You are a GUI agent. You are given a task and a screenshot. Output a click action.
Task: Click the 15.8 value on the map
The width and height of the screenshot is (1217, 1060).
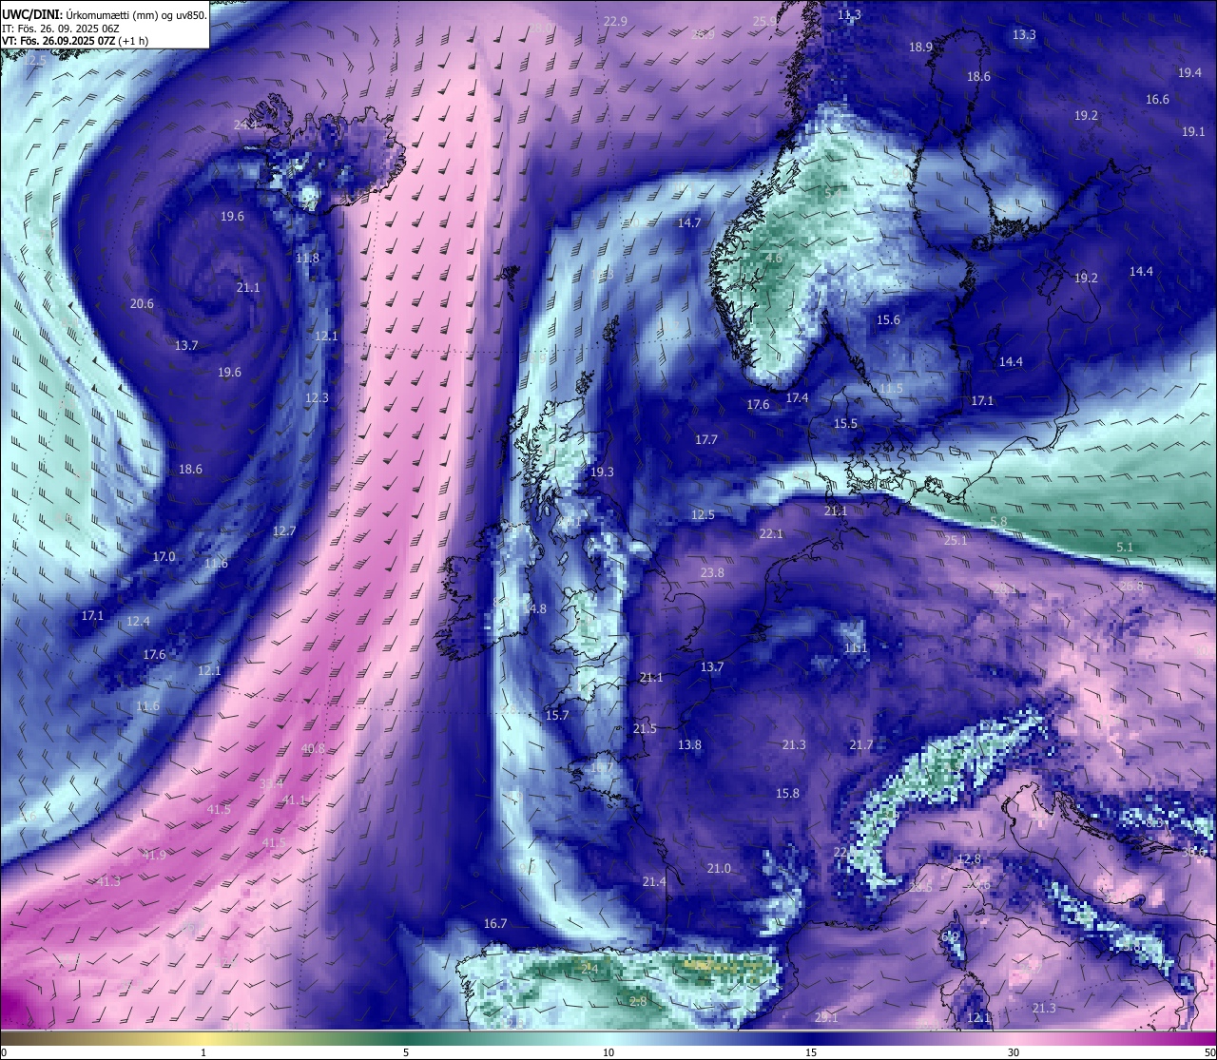click(787, 793)
